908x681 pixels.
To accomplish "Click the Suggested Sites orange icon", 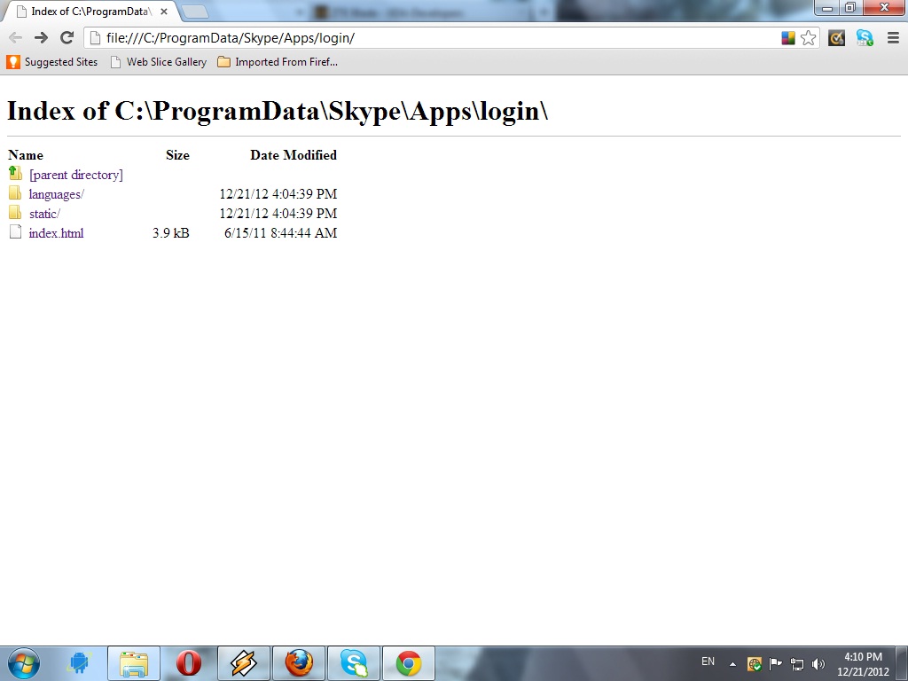I will 12,62.
